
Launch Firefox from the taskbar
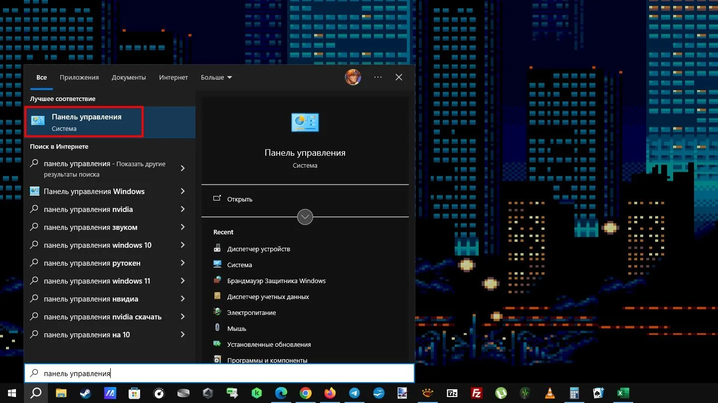pyautogui.click(x=330, y=393)
